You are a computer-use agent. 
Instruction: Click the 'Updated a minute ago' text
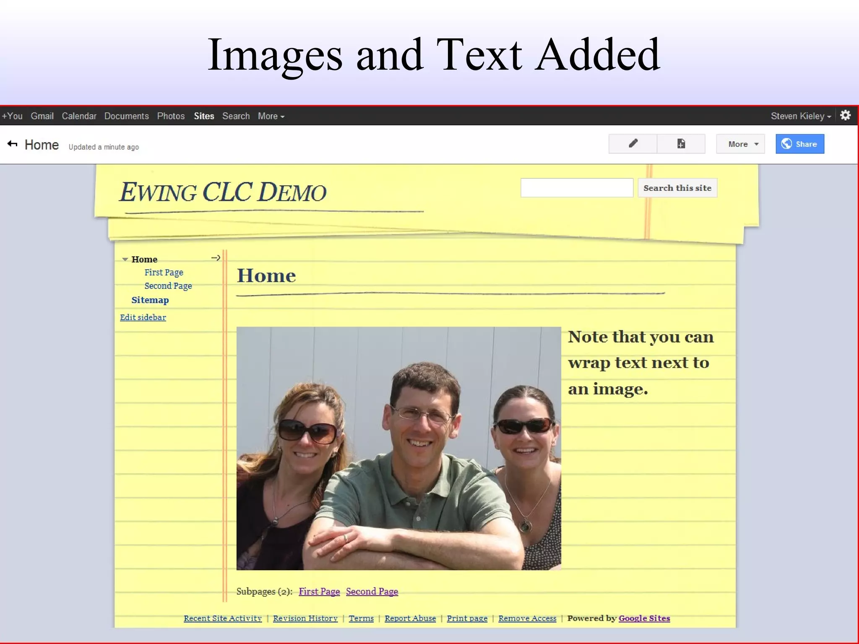[x=104, y=147]
